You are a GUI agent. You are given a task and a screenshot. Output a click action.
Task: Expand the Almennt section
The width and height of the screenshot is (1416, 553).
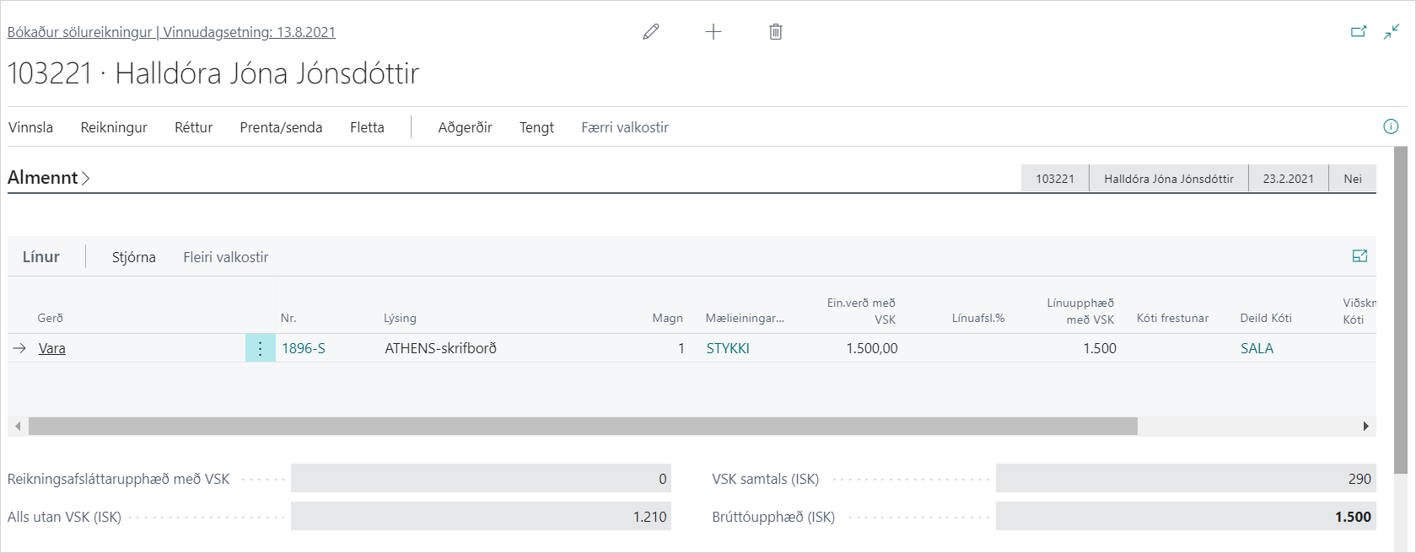(x=49, y=178)
